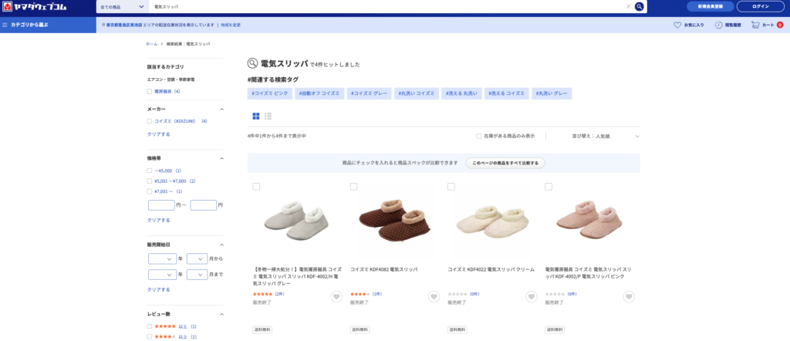Select the #コイズミ グレー search tag
Viewport: 790px width, 341px height.
[370, 93]
